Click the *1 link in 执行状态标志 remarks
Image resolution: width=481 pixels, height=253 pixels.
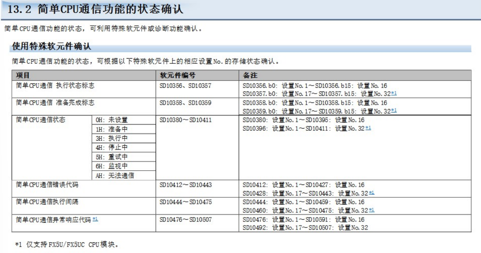click(x=394, y=93)
